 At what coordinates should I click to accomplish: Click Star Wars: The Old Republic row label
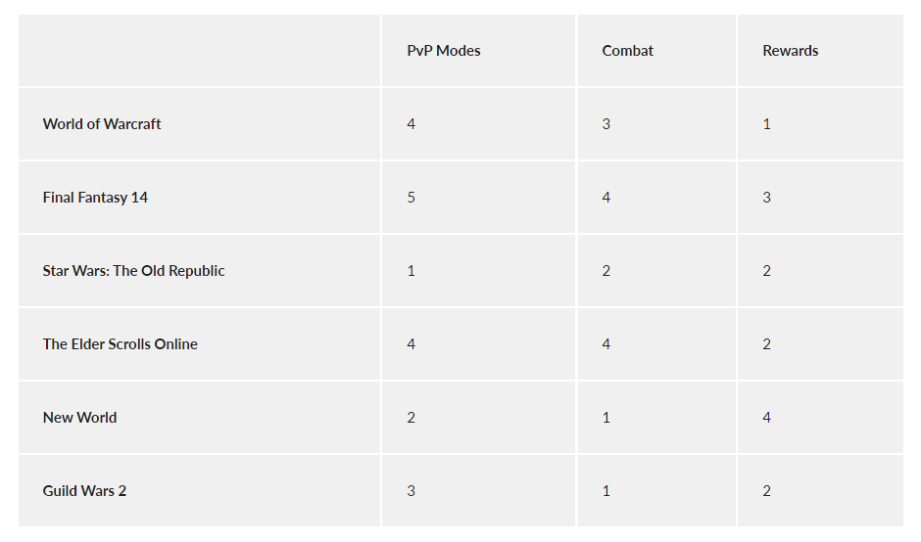[x=133, y=271]
